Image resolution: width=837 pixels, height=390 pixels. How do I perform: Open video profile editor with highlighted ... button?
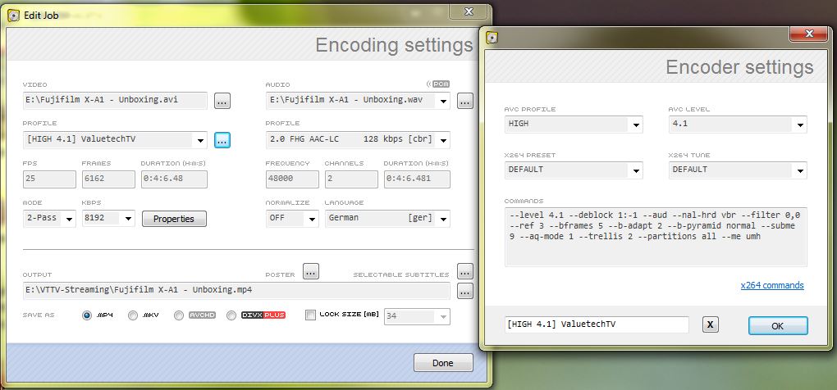point(222,140)
